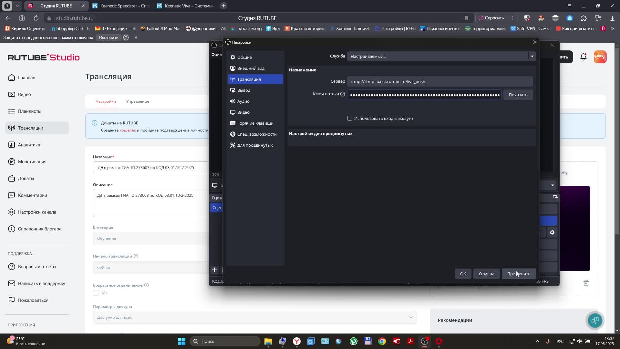Open Вопросы и ответы support link

pos(37,267)
